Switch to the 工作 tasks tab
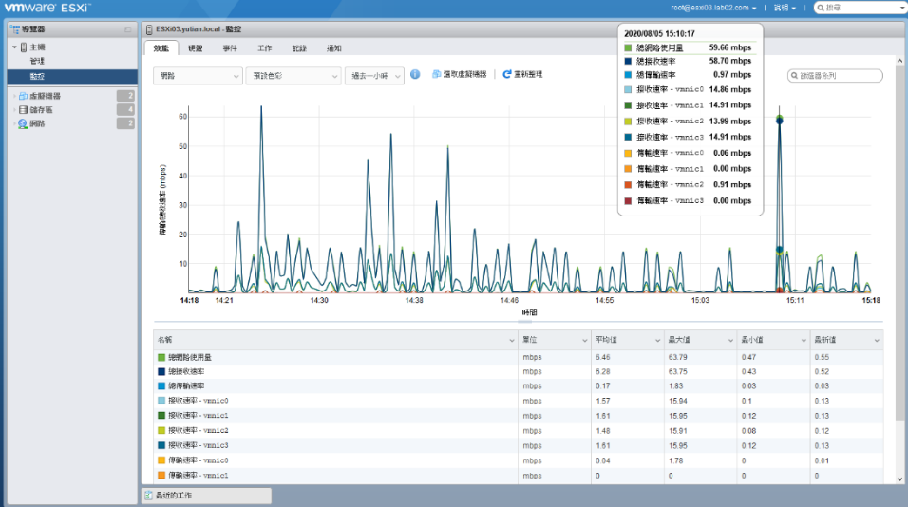Image resolution: width=908 pixels, height=507 pixels. click(265, 48)
